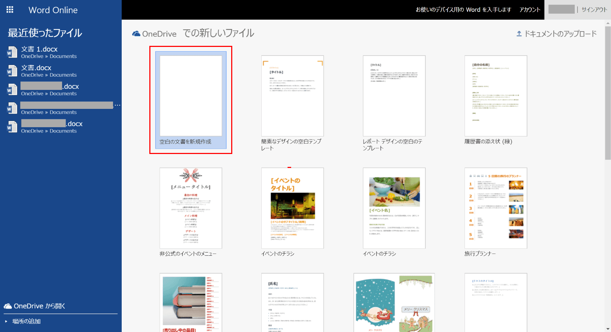Click 履歴書の添え状 (緑) caption
The width and height of the screenshot is (611, 332).
pyautogui.click(x=488, y=141)
